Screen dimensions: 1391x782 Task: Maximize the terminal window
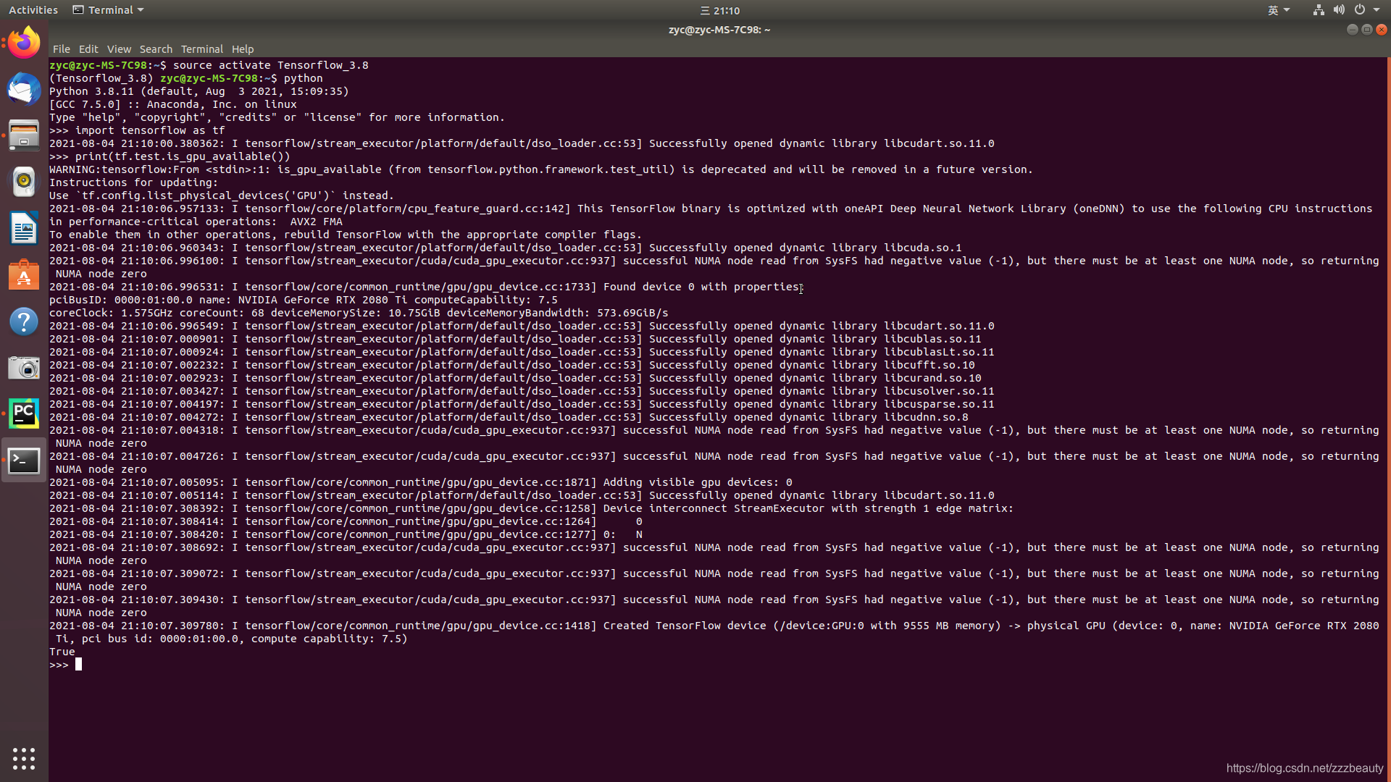[x=1366, y=30]
